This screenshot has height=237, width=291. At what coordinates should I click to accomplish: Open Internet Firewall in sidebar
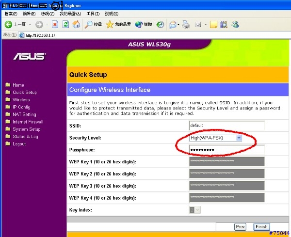coord(28,122)
